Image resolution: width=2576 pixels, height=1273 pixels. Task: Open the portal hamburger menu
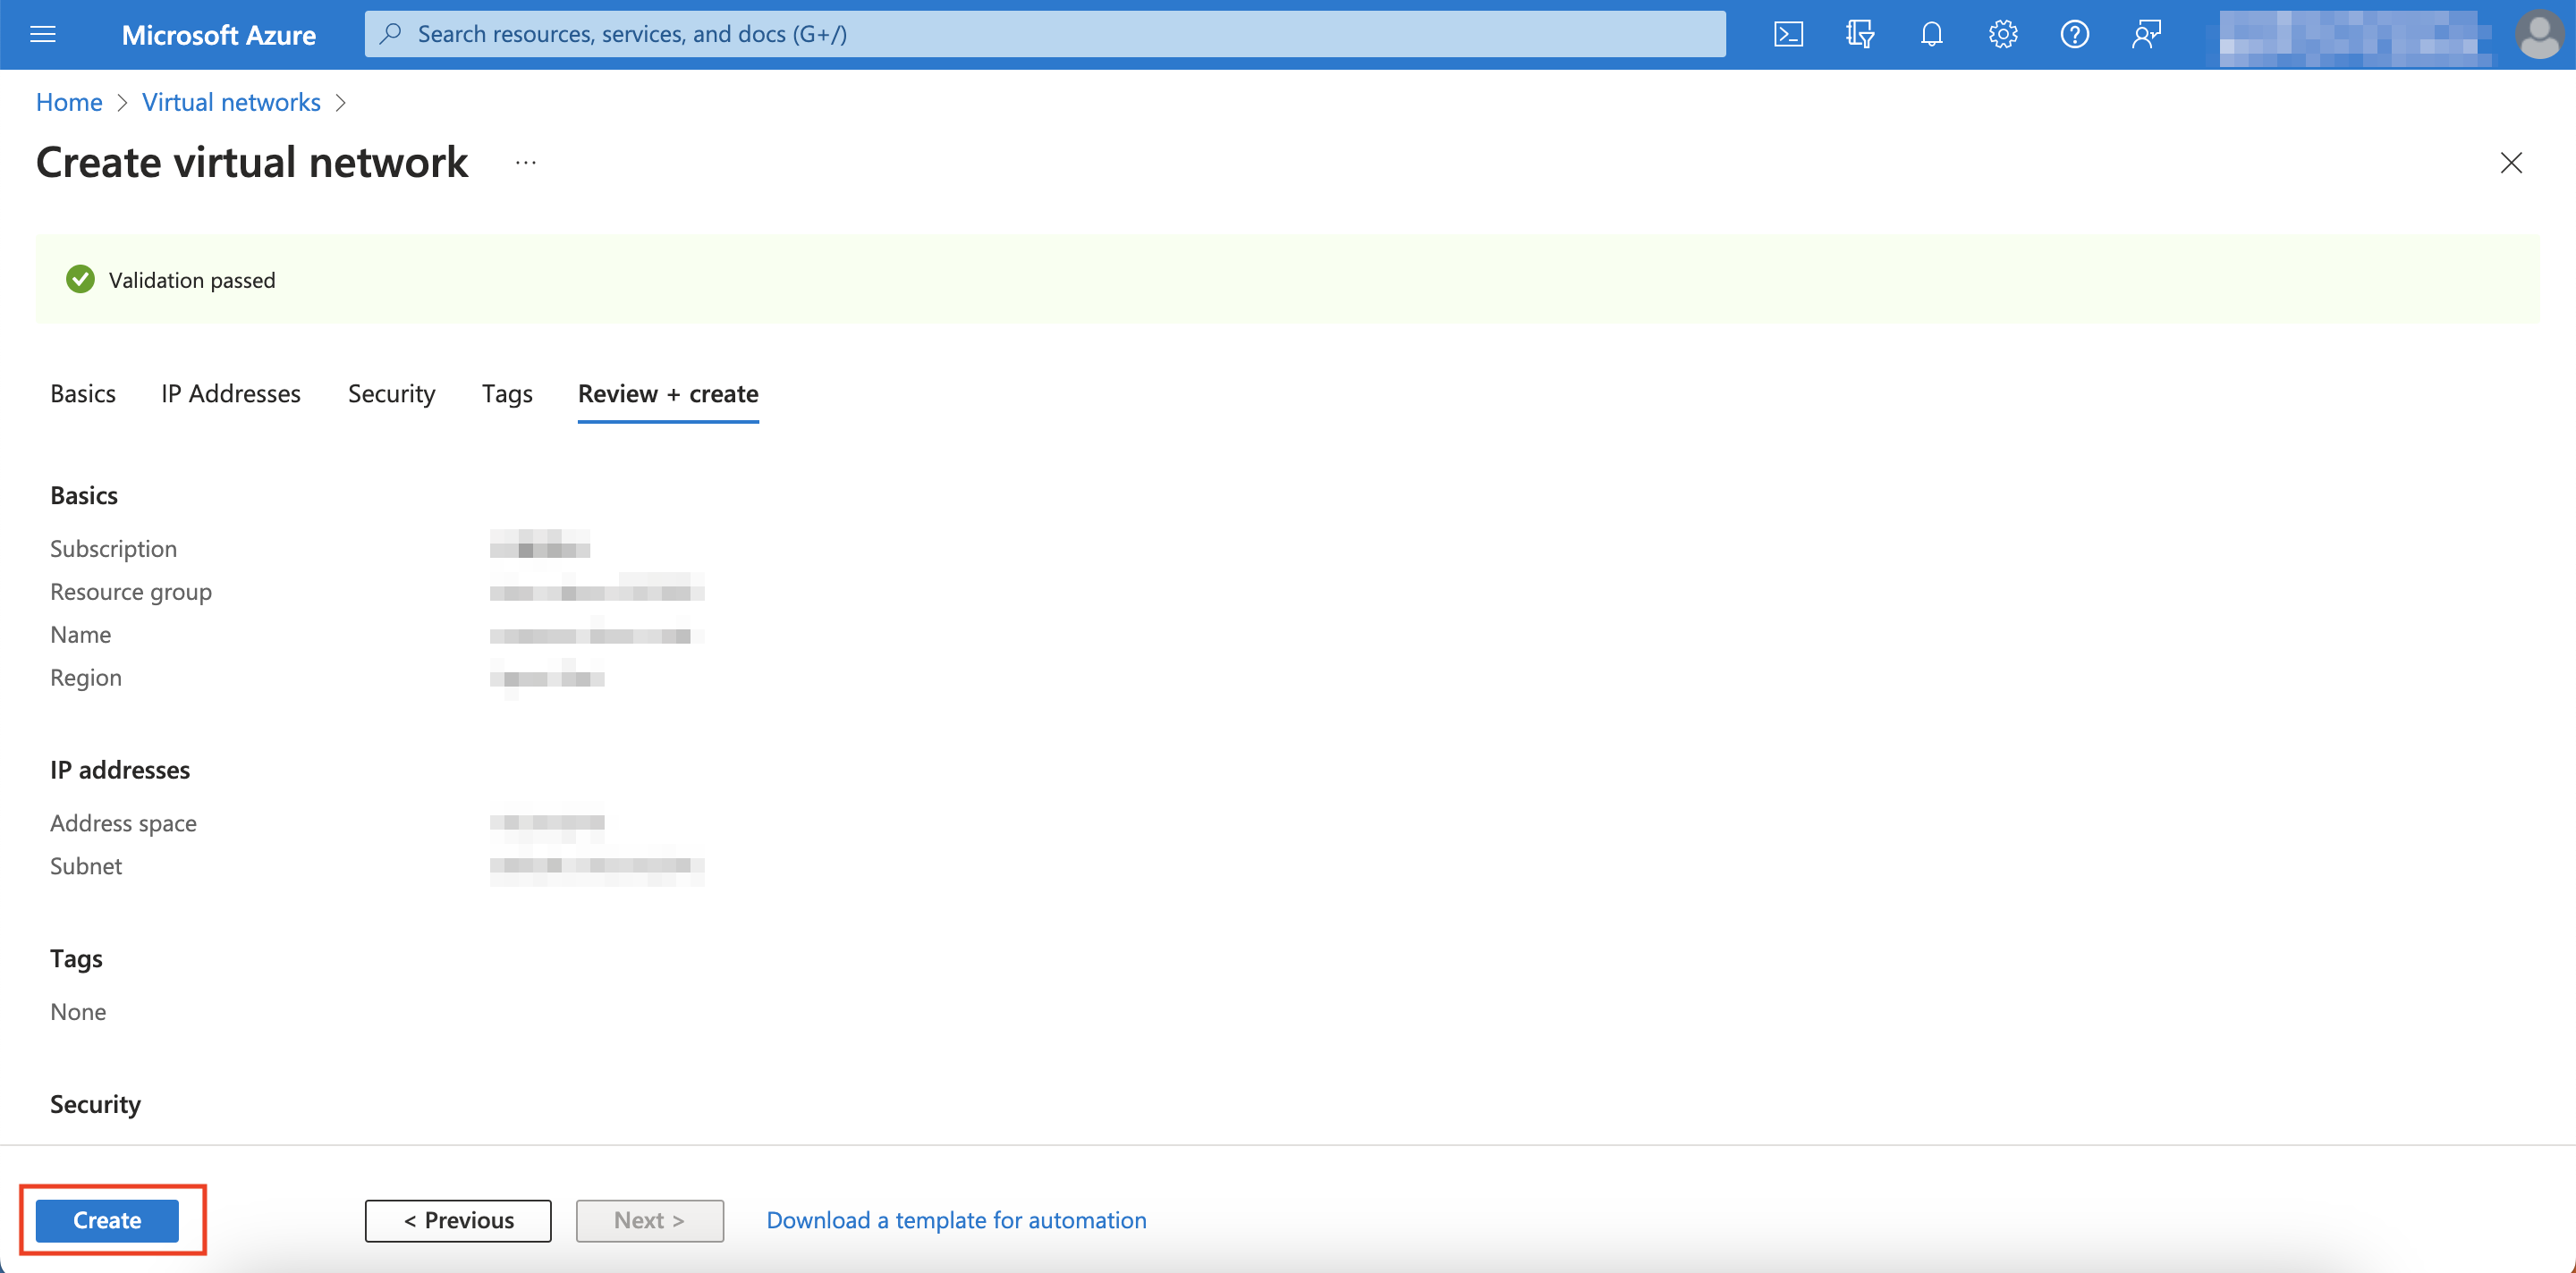pyautogui.click(x=42, y=33)
